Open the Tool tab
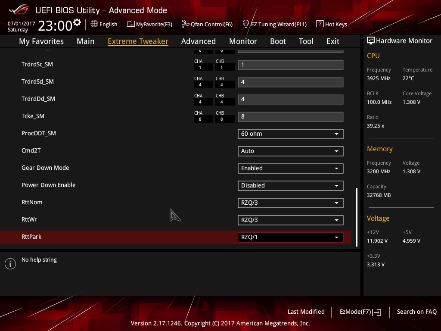 (x=306, y=41)
